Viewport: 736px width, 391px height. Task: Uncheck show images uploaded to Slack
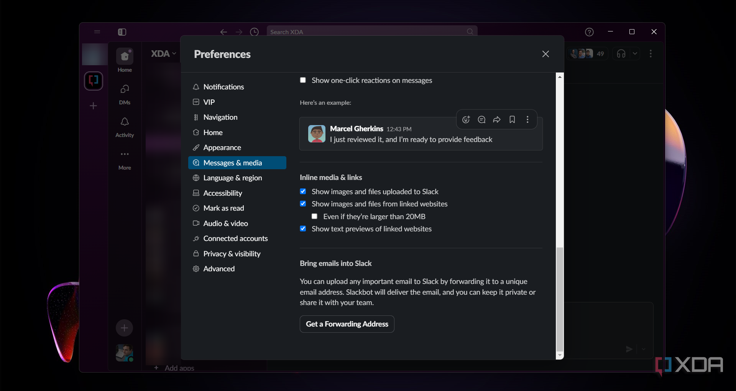pos(303,191)
